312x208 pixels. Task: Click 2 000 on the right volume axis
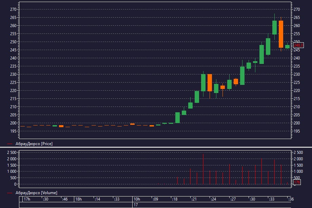pos(298,159)
